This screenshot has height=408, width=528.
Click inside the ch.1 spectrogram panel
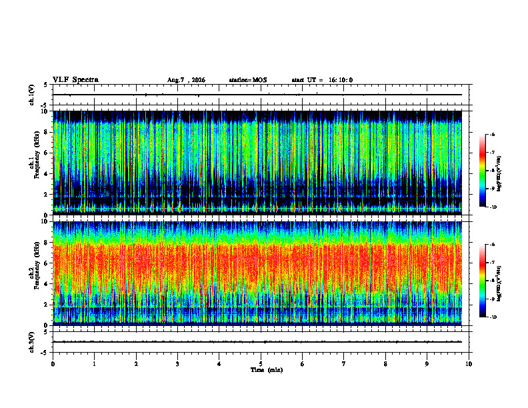(257, 163)
